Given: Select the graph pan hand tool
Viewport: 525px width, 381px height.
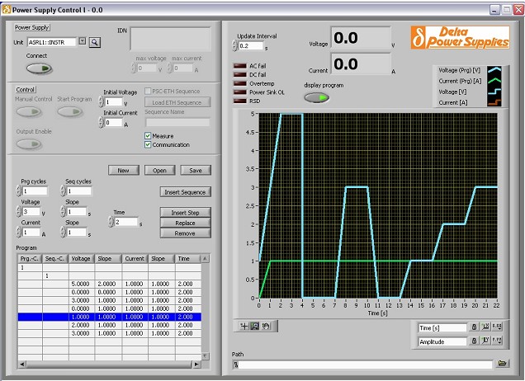Looking at the screenshot, I should click(265, 326).
